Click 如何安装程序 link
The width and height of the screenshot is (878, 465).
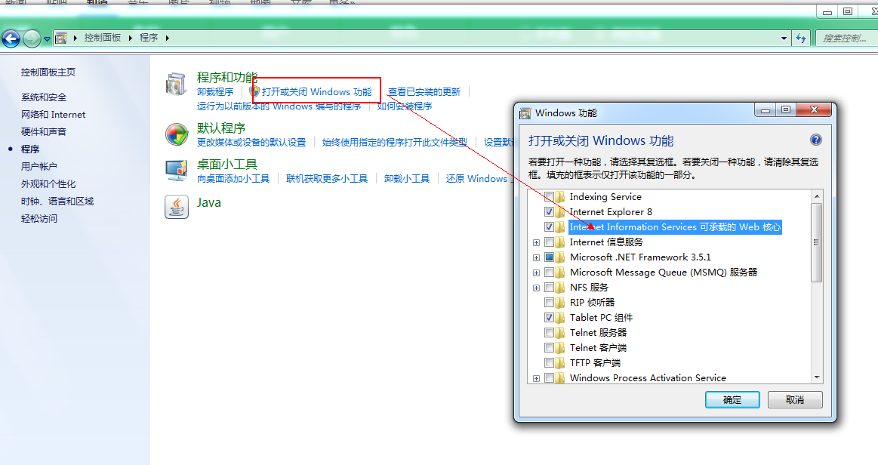coord(405,106)
